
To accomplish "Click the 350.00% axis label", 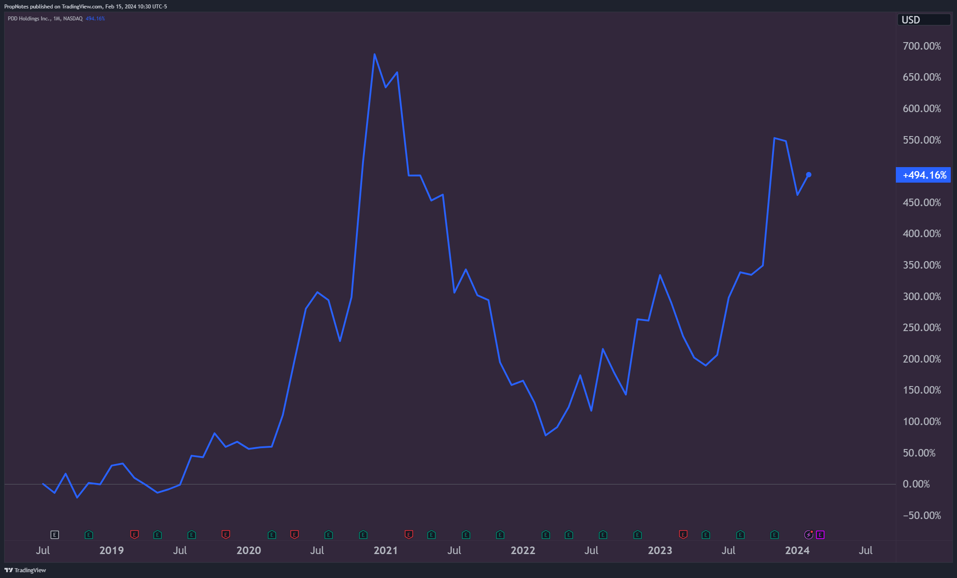I will pyautogui.click(x=922, y=265).
